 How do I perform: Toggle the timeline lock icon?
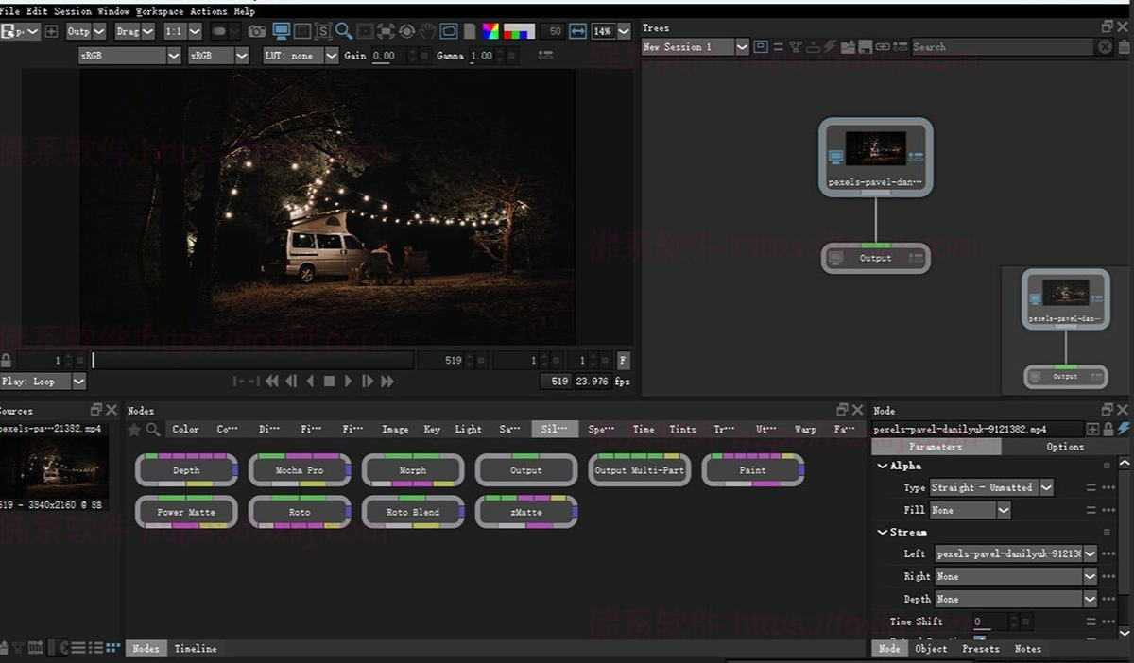[x=7, y=361]
